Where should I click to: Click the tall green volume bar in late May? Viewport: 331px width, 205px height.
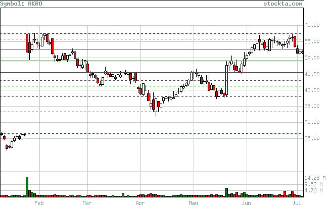pyautogui.click(x=227, y=192)
